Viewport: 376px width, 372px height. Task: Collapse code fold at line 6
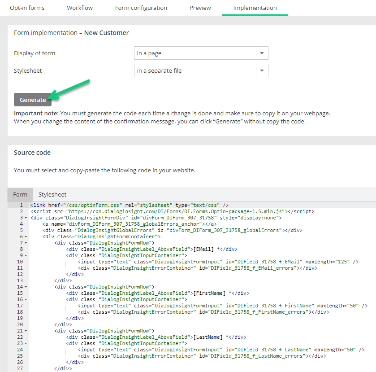click(x=26, y=236)
